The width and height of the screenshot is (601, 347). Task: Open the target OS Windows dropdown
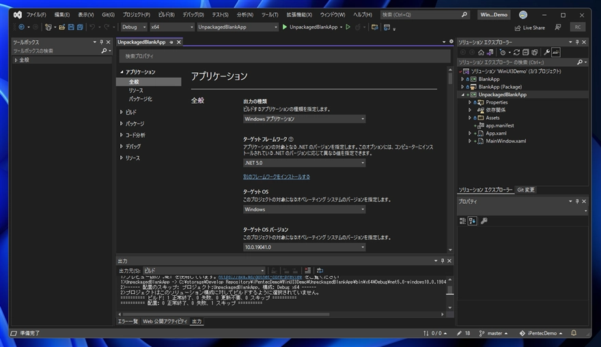(x=305, y=209)
